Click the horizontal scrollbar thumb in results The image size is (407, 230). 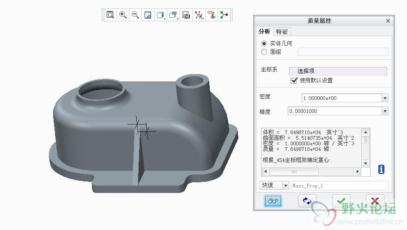point(294,172)
